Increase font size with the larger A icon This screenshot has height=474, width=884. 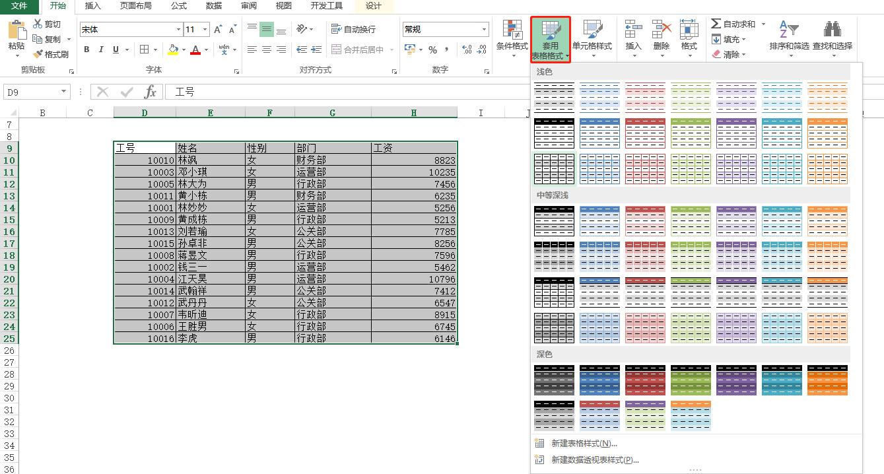(219, 30)
